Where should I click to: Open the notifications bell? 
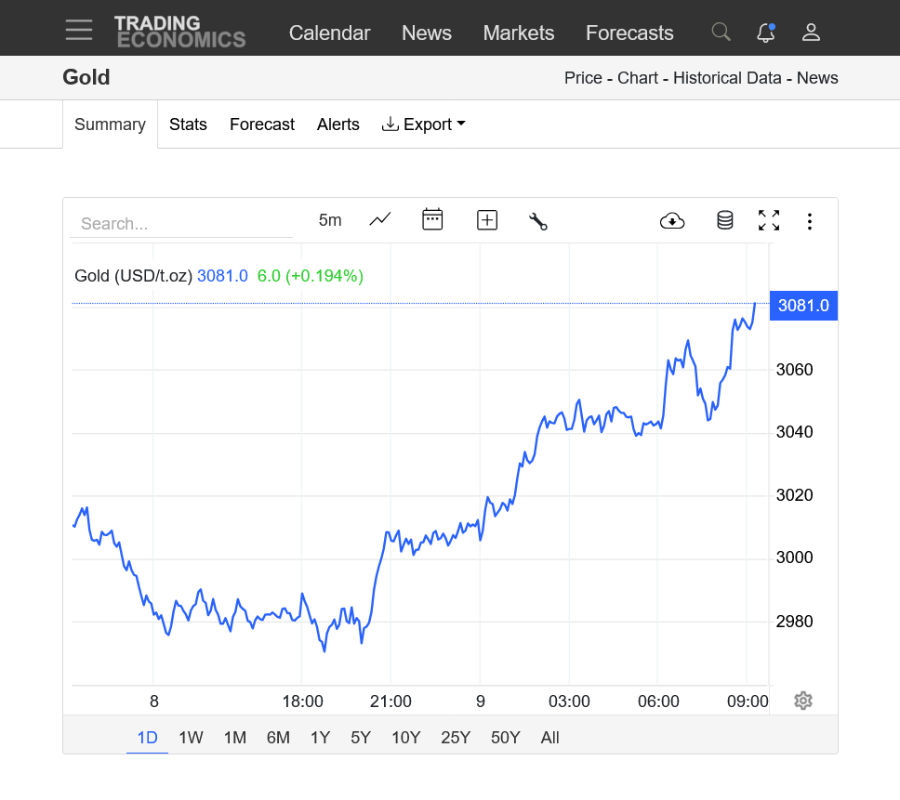point(765,33)
